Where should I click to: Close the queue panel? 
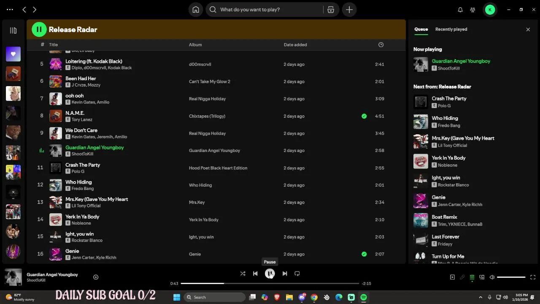pos(528,30)
